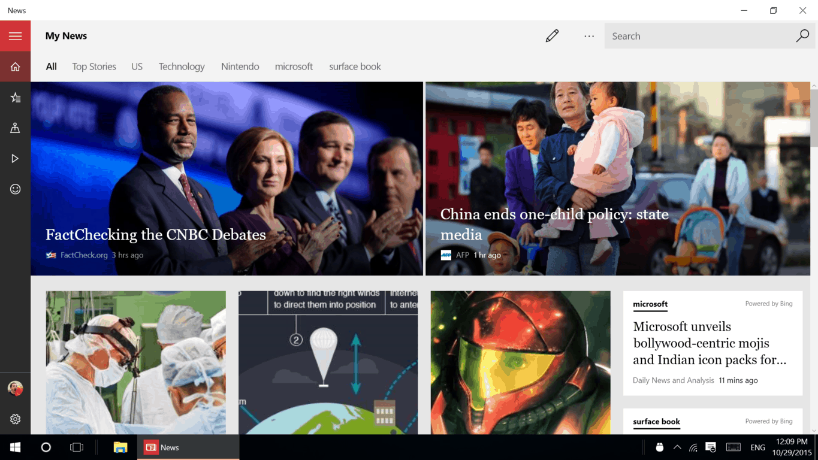This screenshot has height=460, width=818.
Task: Click the pencil edit interests icon
Action: click(x=552, y=36)
